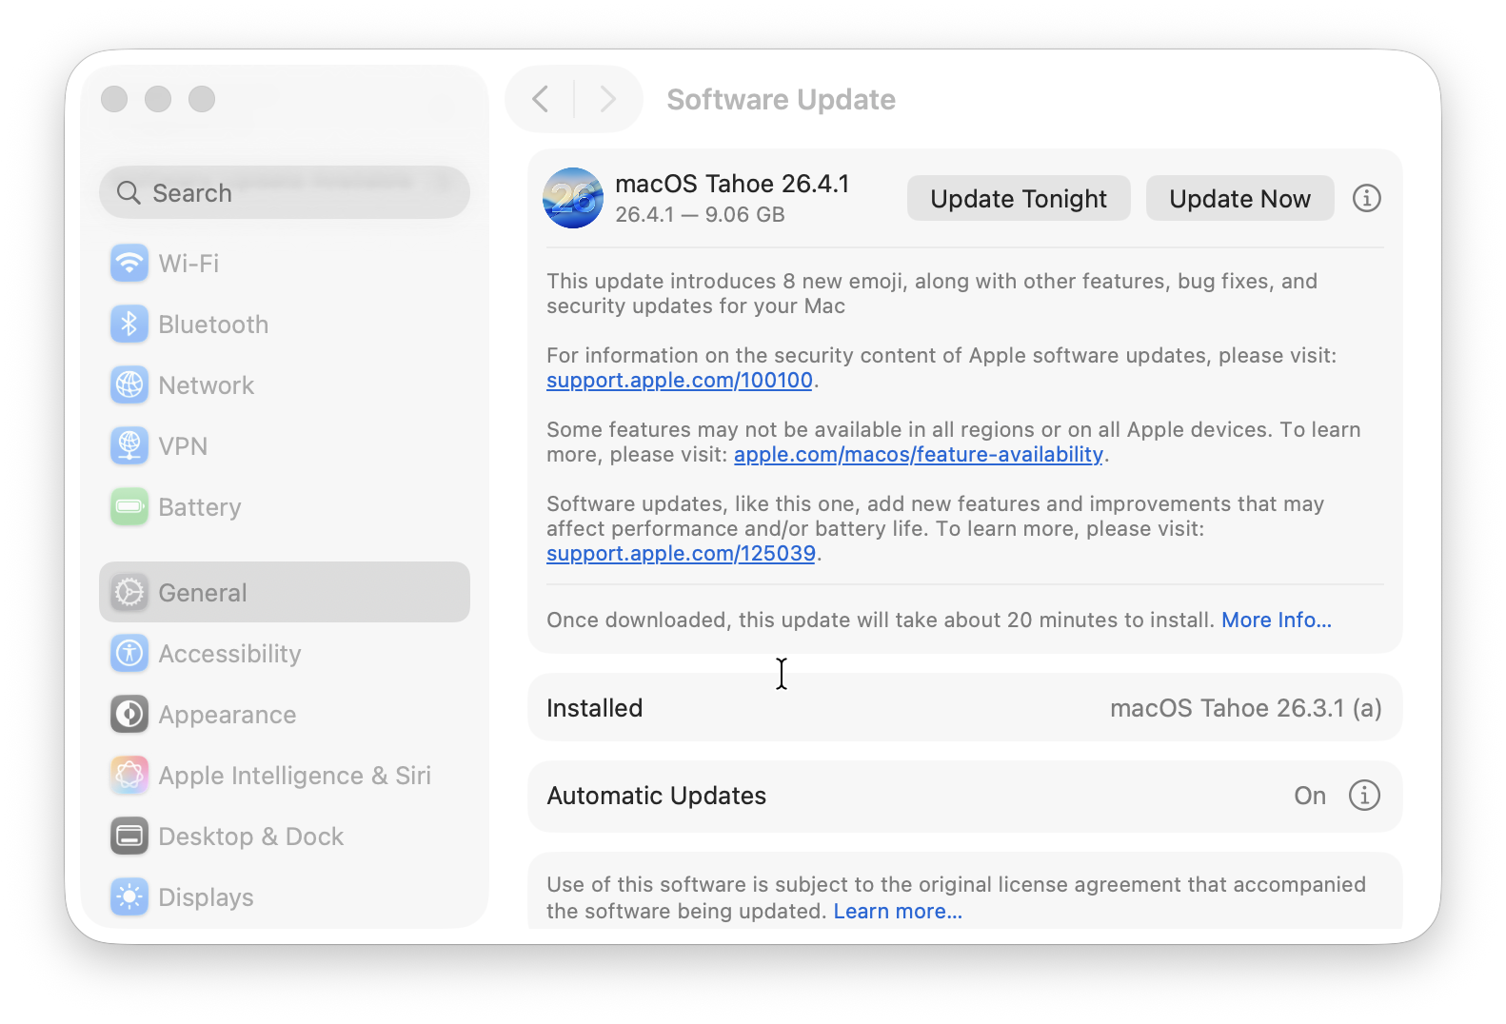Click the macOS Tahoe 26 update icon
The width and height of the screenshot is (1506, 1024).
573,198
